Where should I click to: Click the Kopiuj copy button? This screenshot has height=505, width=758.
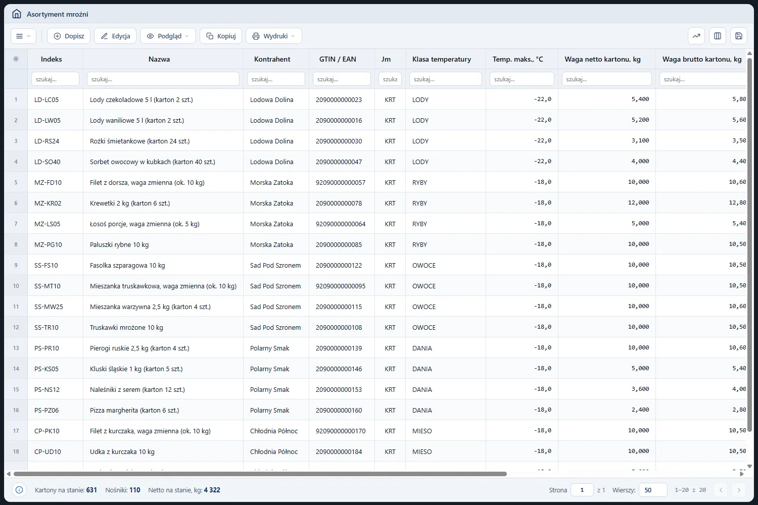click(221, 36)
